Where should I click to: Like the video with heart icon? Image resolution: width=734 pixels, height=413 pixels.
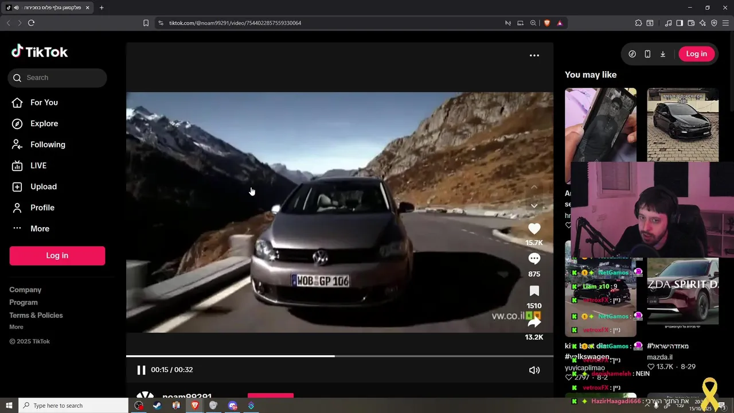(x=534, y=229)
